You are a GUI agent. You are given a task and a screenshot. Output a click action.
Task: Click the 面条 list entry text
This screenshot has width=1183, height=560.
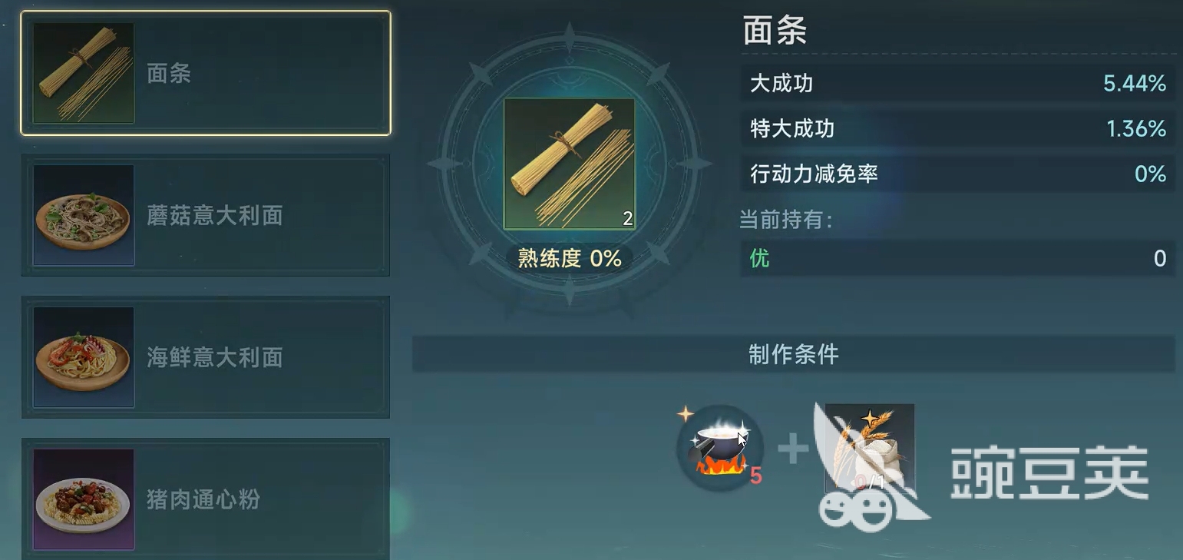tap(169, 74)
